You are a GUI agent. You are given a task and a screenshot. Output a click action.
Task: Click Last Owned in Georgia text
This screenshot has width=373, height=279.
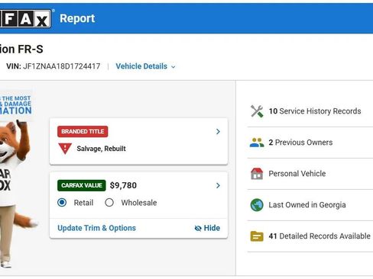click(307, 205)
